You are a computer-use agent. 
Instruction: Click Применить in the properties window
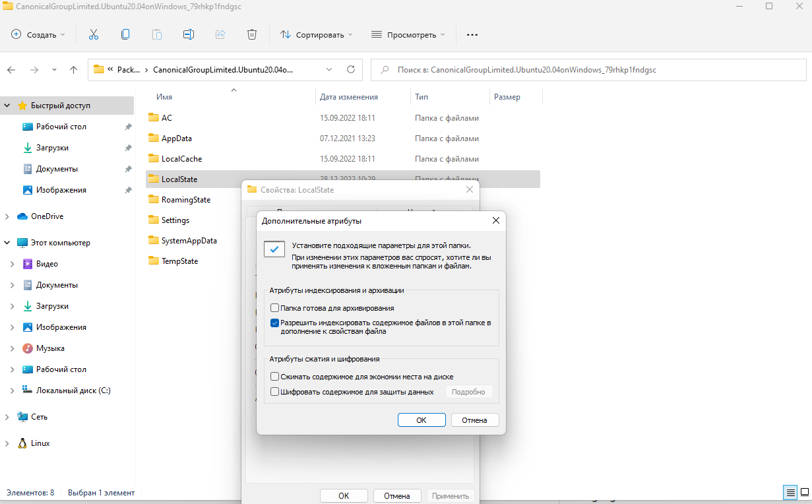click(x=451, y=495)
